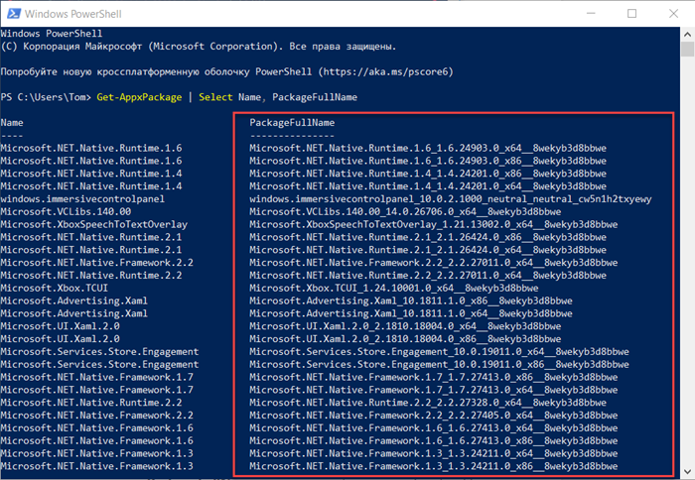This screenshot has height=480, width=695.
Task: Click Microsoft.VCLibs.140.00_14.0.26706.0_x64 full name
Action: pos(405,211)
